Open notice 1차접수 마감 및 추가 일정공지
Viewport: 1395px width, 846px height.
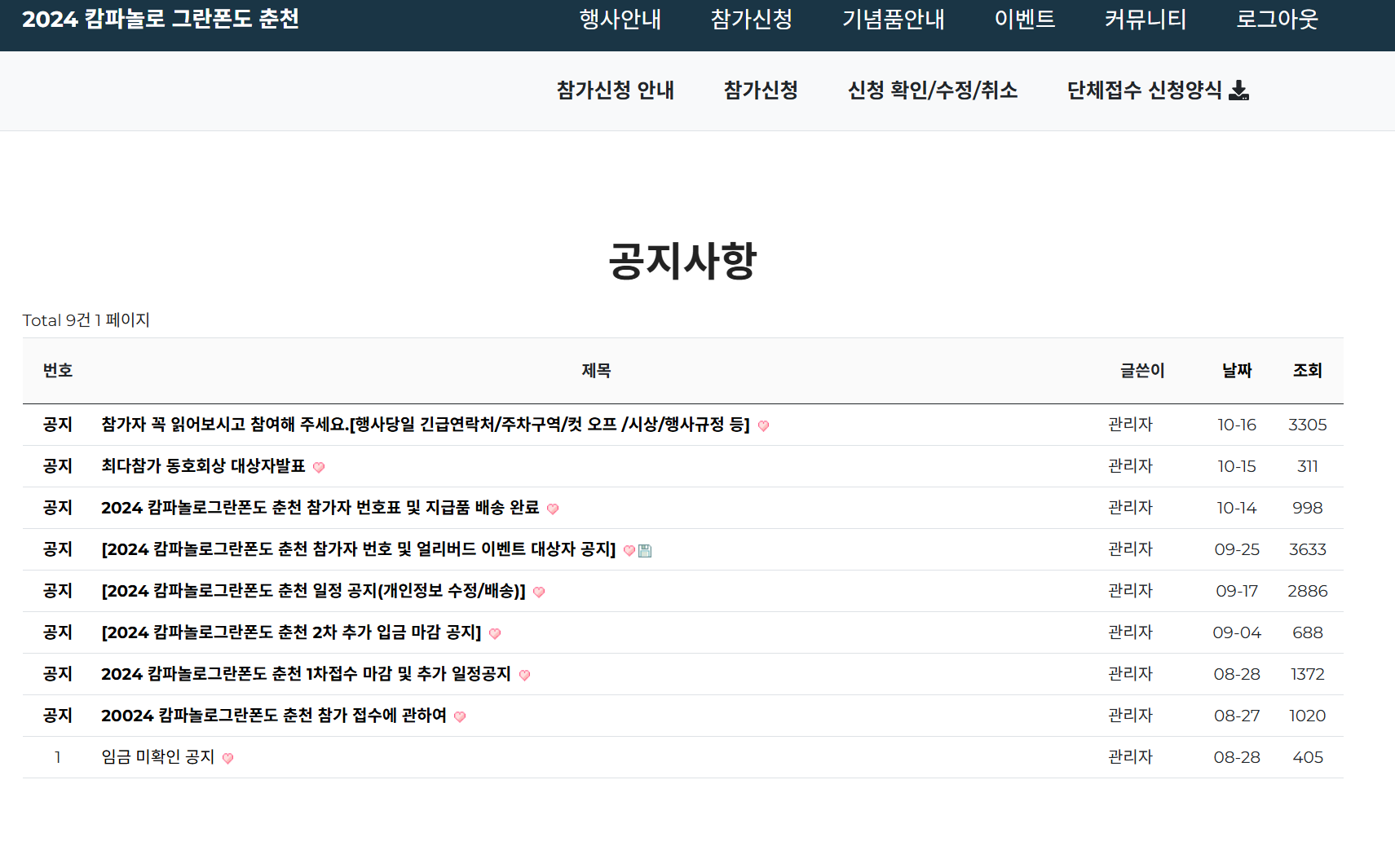[306, 674]
